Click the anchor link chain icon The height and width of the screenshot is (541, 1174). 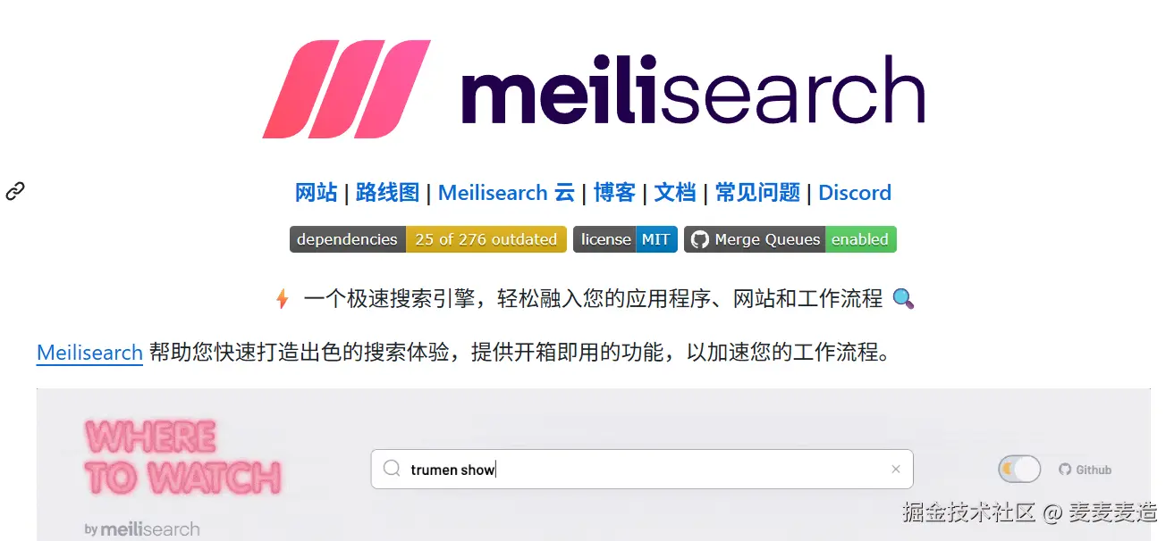[x=15, y=191]
